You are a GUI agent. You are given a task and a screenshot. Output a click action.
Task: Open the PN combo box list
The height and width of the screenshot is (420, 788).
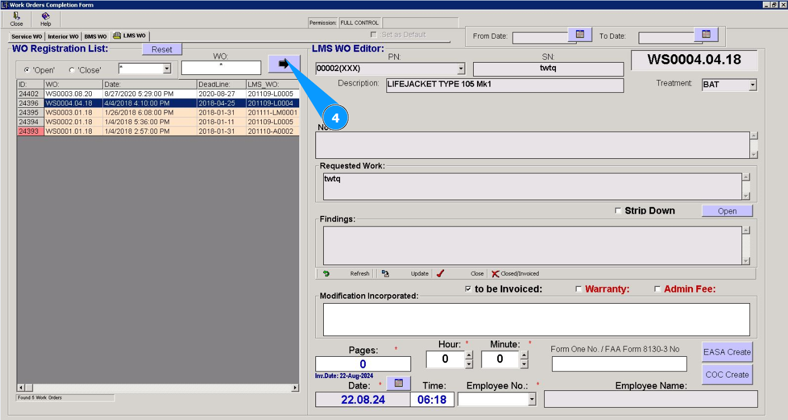point(461,69)
